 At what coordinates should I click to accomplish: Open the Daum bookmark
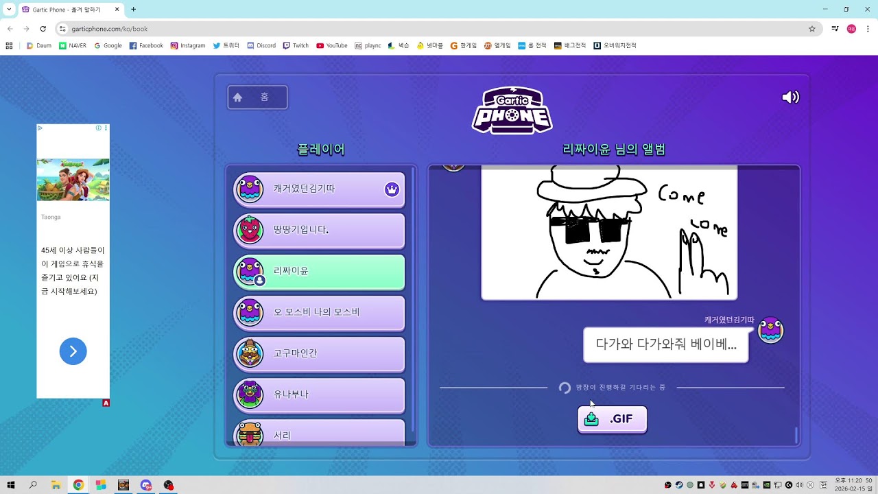(x=39, y=46)
